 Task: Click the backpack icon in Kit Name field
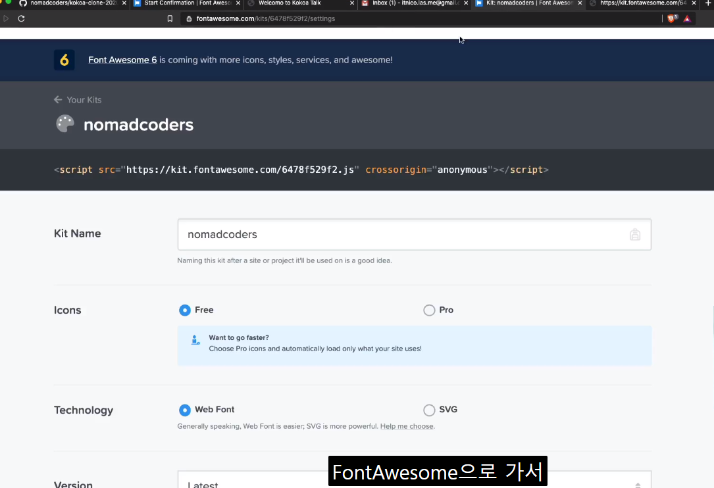click(x=635, y=234)
